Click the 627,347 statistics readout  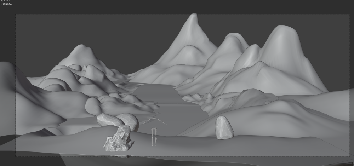(5, 1)
